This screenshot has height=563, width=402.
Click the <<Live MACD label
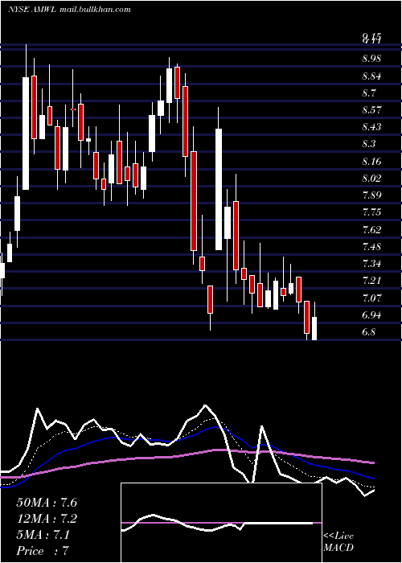pyautogui.click(x=338, y=542)
